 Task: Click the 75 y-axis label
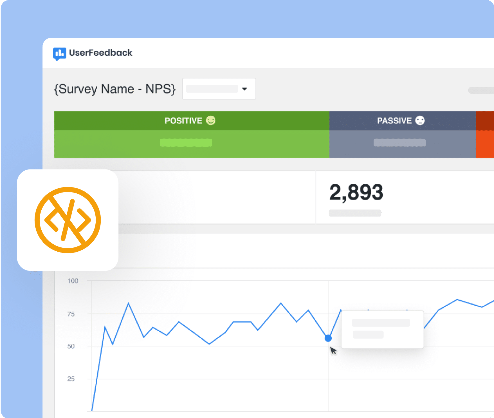point(71,314)
